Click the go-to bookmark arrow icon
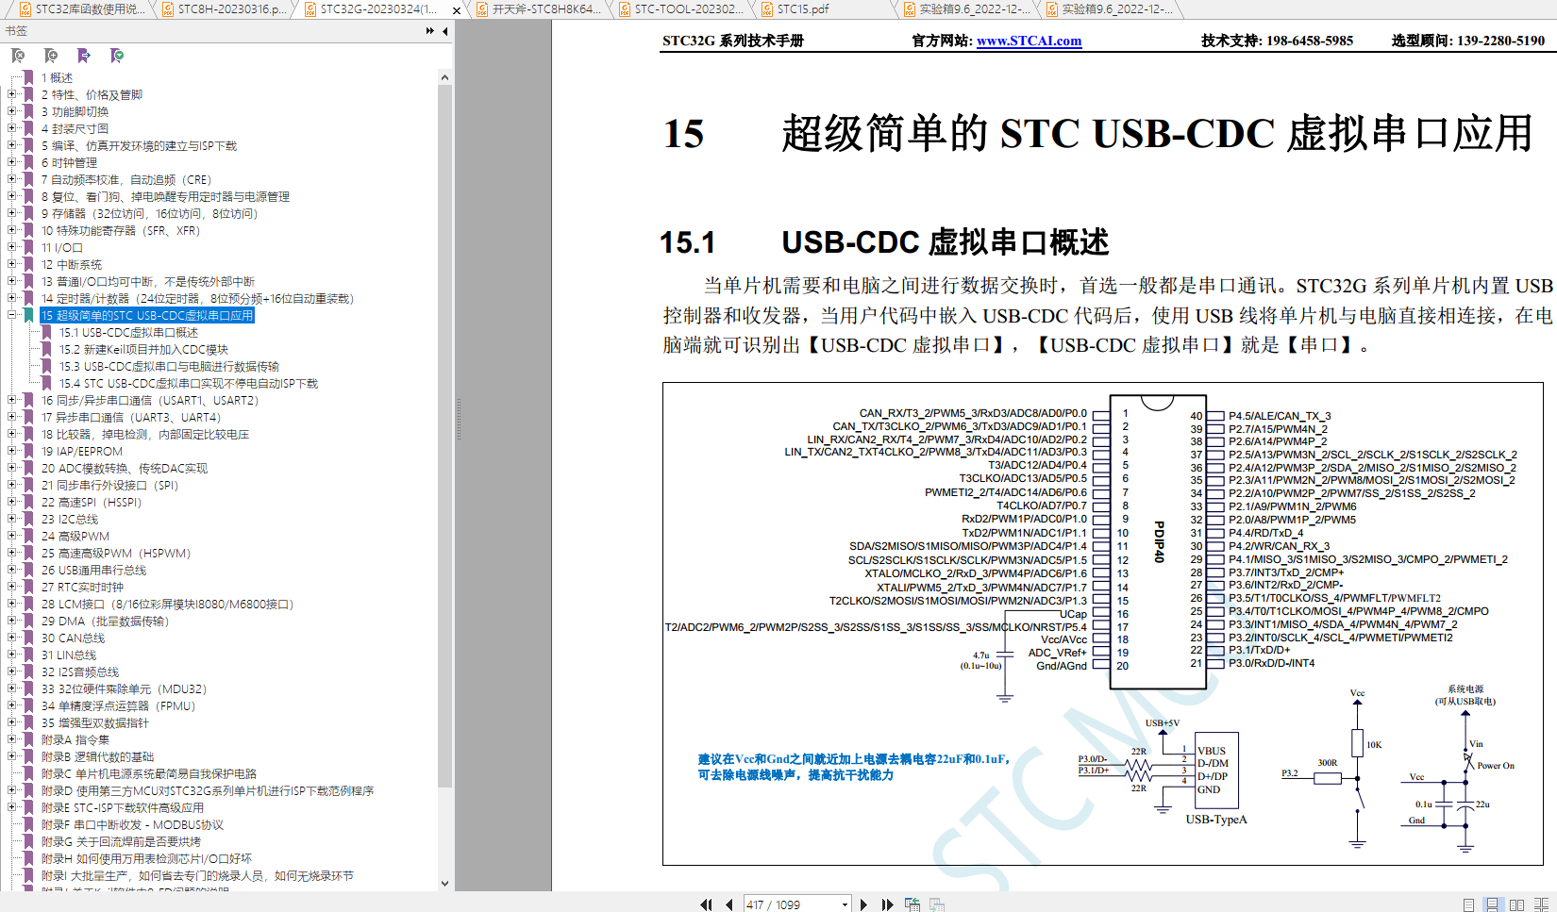This screenshot has height=912, width=1557. click(84, 56)
